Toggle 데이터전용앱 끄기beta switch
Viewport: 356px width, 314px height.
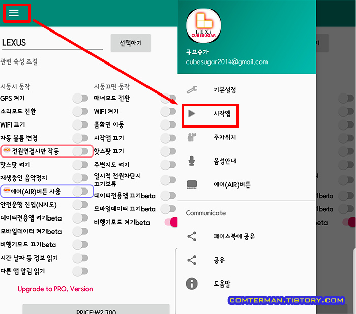(x=168, y=196)
